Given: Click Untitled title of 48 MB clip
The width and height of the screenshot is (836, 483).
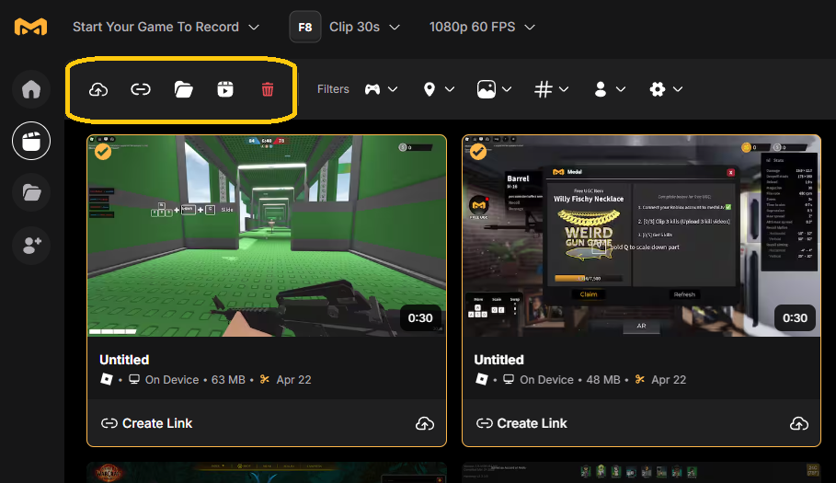Looking at the screenshot, I should (x=499, y=360).
